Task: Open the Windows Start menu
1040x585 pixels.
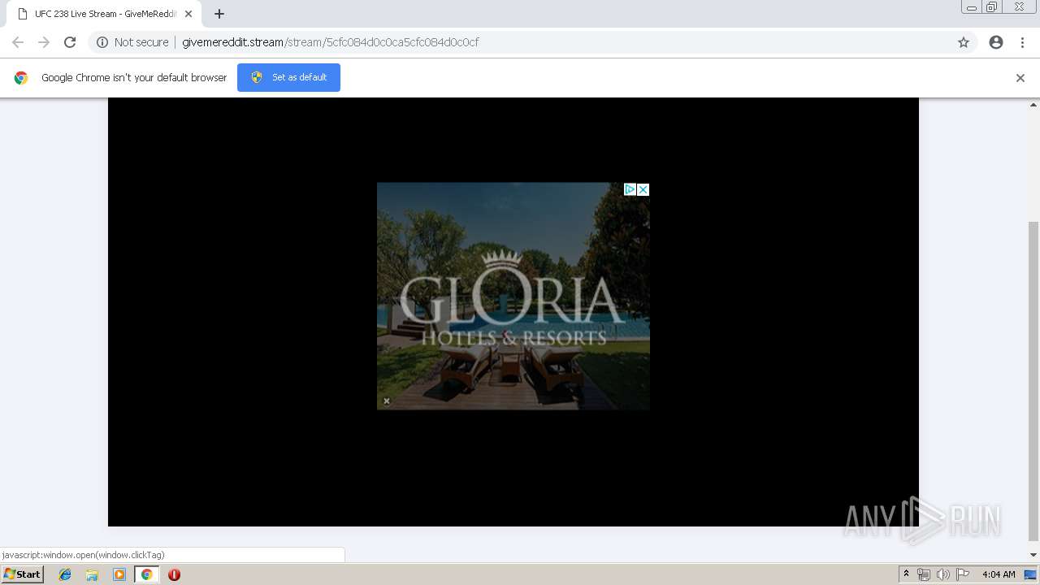Action: tap(23, 574)
